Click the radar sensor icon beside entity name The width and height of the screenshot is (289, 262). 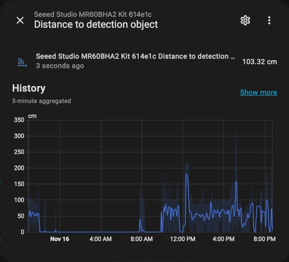click(x=22, y=62)
